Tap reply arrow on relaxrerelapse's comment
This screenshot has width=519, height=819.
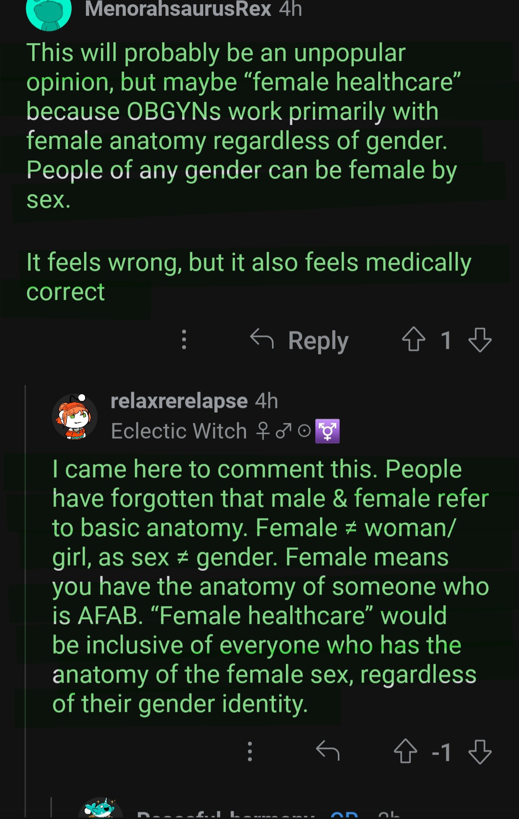(328, 750)
